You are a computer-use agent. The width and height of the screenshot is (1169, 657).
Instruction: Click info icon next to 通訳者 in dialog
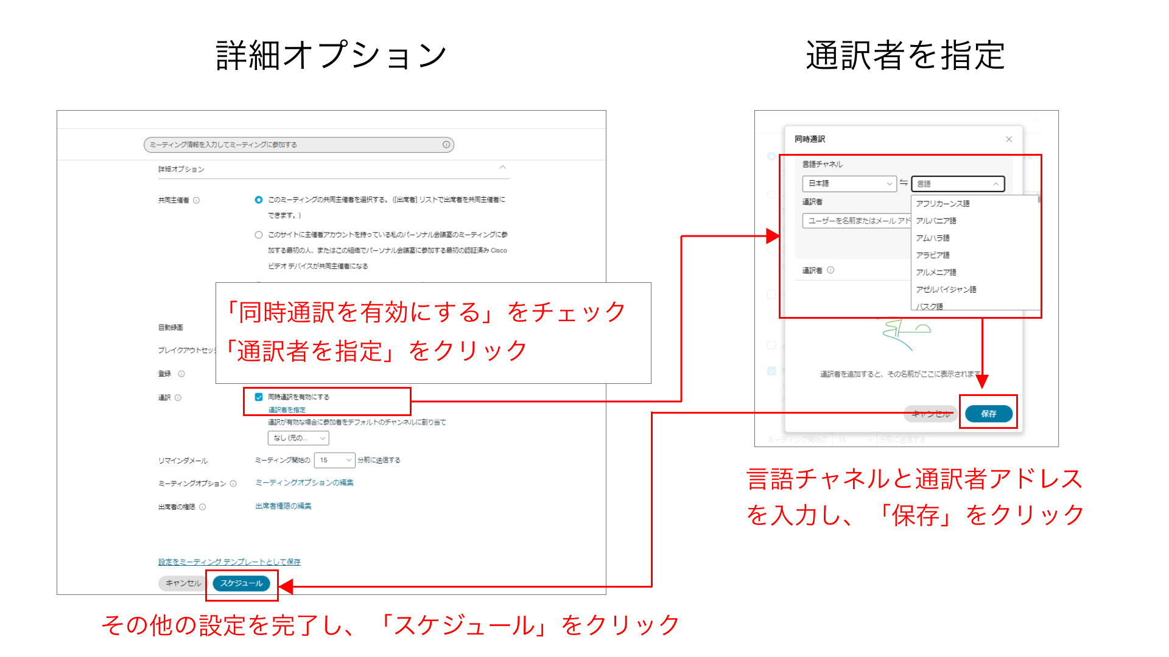(x=831, y=270)
